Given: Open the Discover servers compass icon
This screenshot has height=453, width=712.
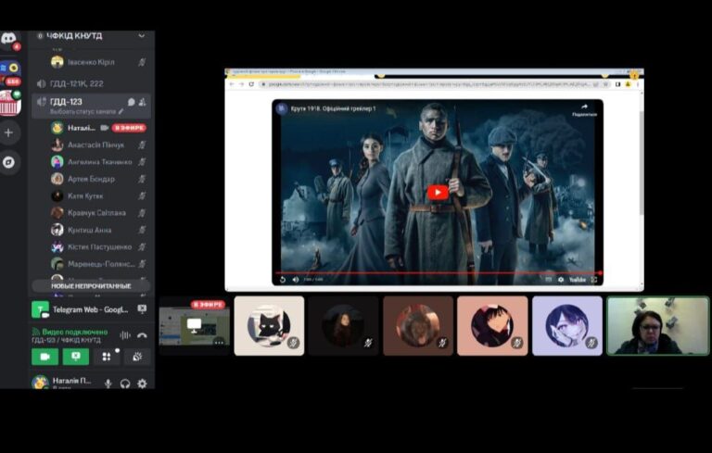Looking at the screenshot, I should [x=9, y=162].
